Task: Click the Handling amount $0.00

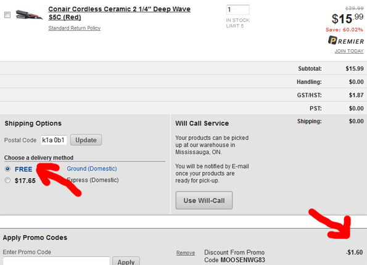Action: [357, 82]
